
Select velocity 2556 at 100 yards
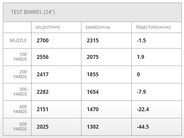click(x=43, y=57)
